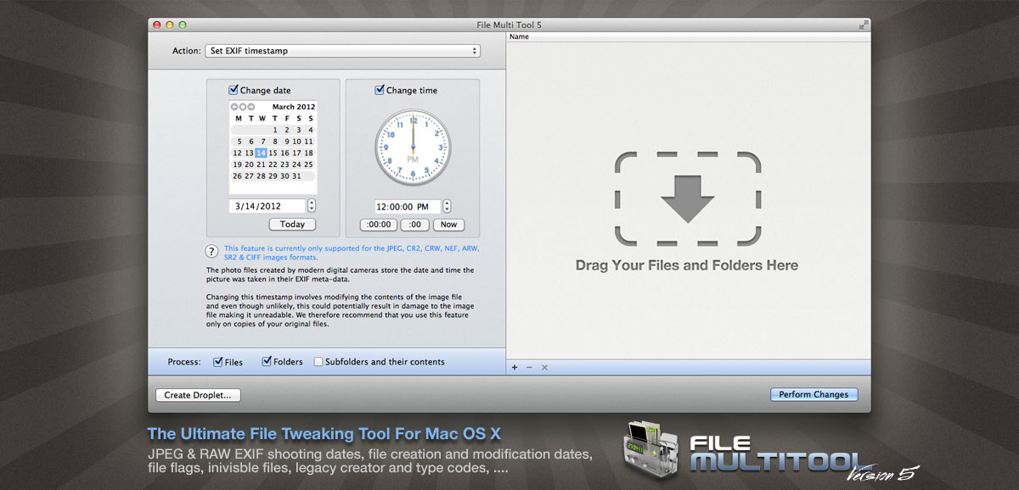The image size is (1019, 490).
Task: Pick day 21 in the calendar
Action: (x=262, y=164)
